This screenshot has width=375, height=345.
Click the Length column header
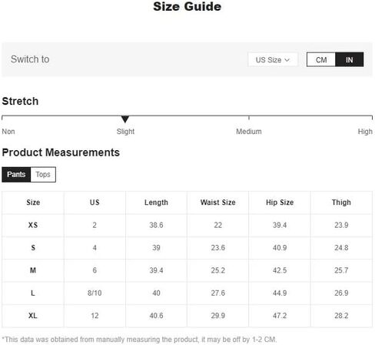click(156, 203)
